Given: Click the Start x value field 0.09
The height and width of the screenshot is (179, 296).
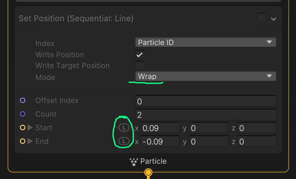Looking at the screenshot, I should (160, 127).
